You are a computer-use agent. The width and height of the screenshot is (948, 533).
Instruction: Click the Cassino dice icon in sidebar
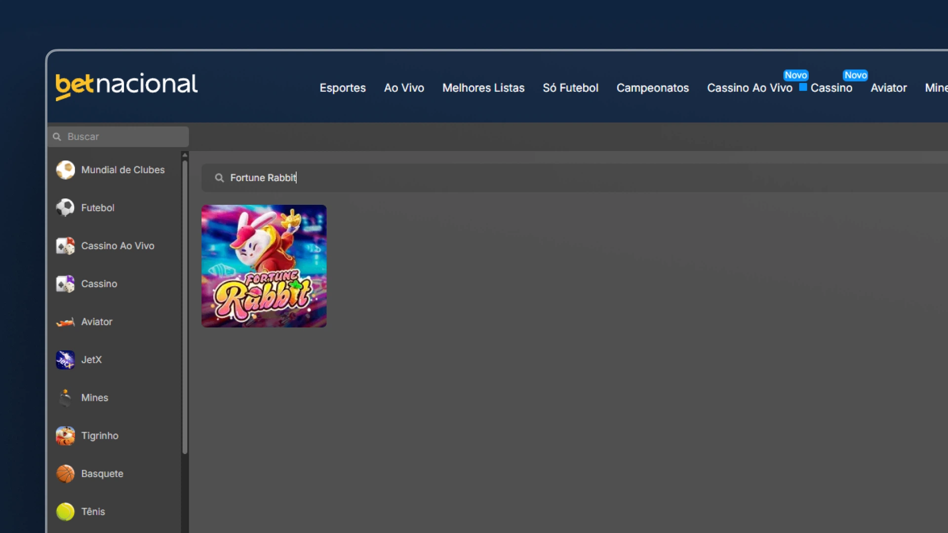coord(65,284)
